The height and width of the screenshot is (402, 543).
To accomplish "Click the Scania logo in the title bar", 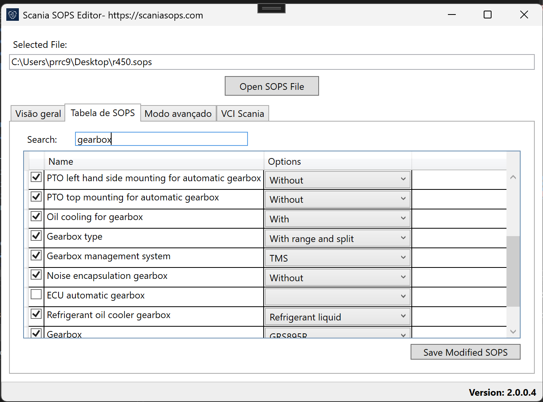I will click(x=12, y=15).
